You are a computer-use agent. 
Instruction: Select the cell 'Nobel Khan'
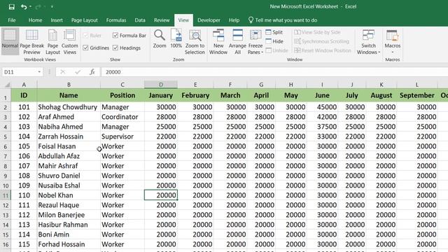pyautogui.click(x=69, y=195)
